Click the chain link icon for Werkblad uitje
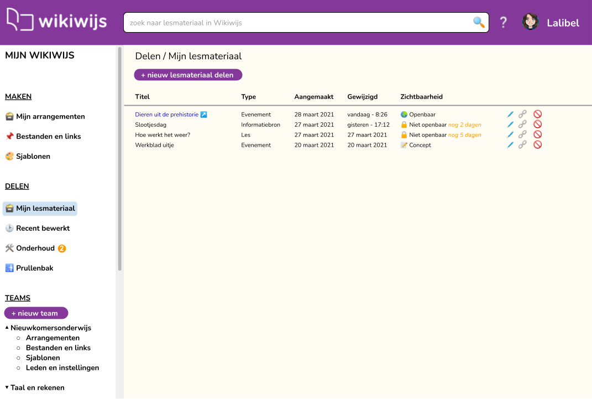Image resolution: width=592 pixels, height=399 pixels. [522, 144]
